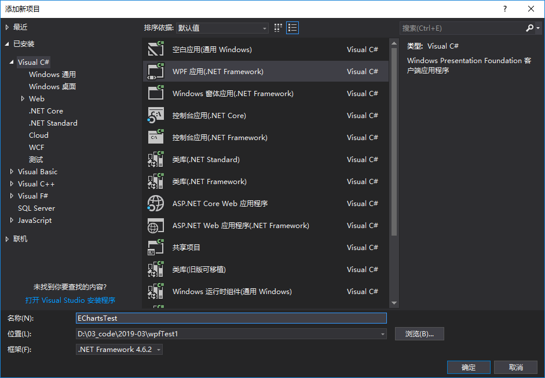The image size is (545, 378).
Task: Open the help question mark button
Action: click(x=505, y=9)
